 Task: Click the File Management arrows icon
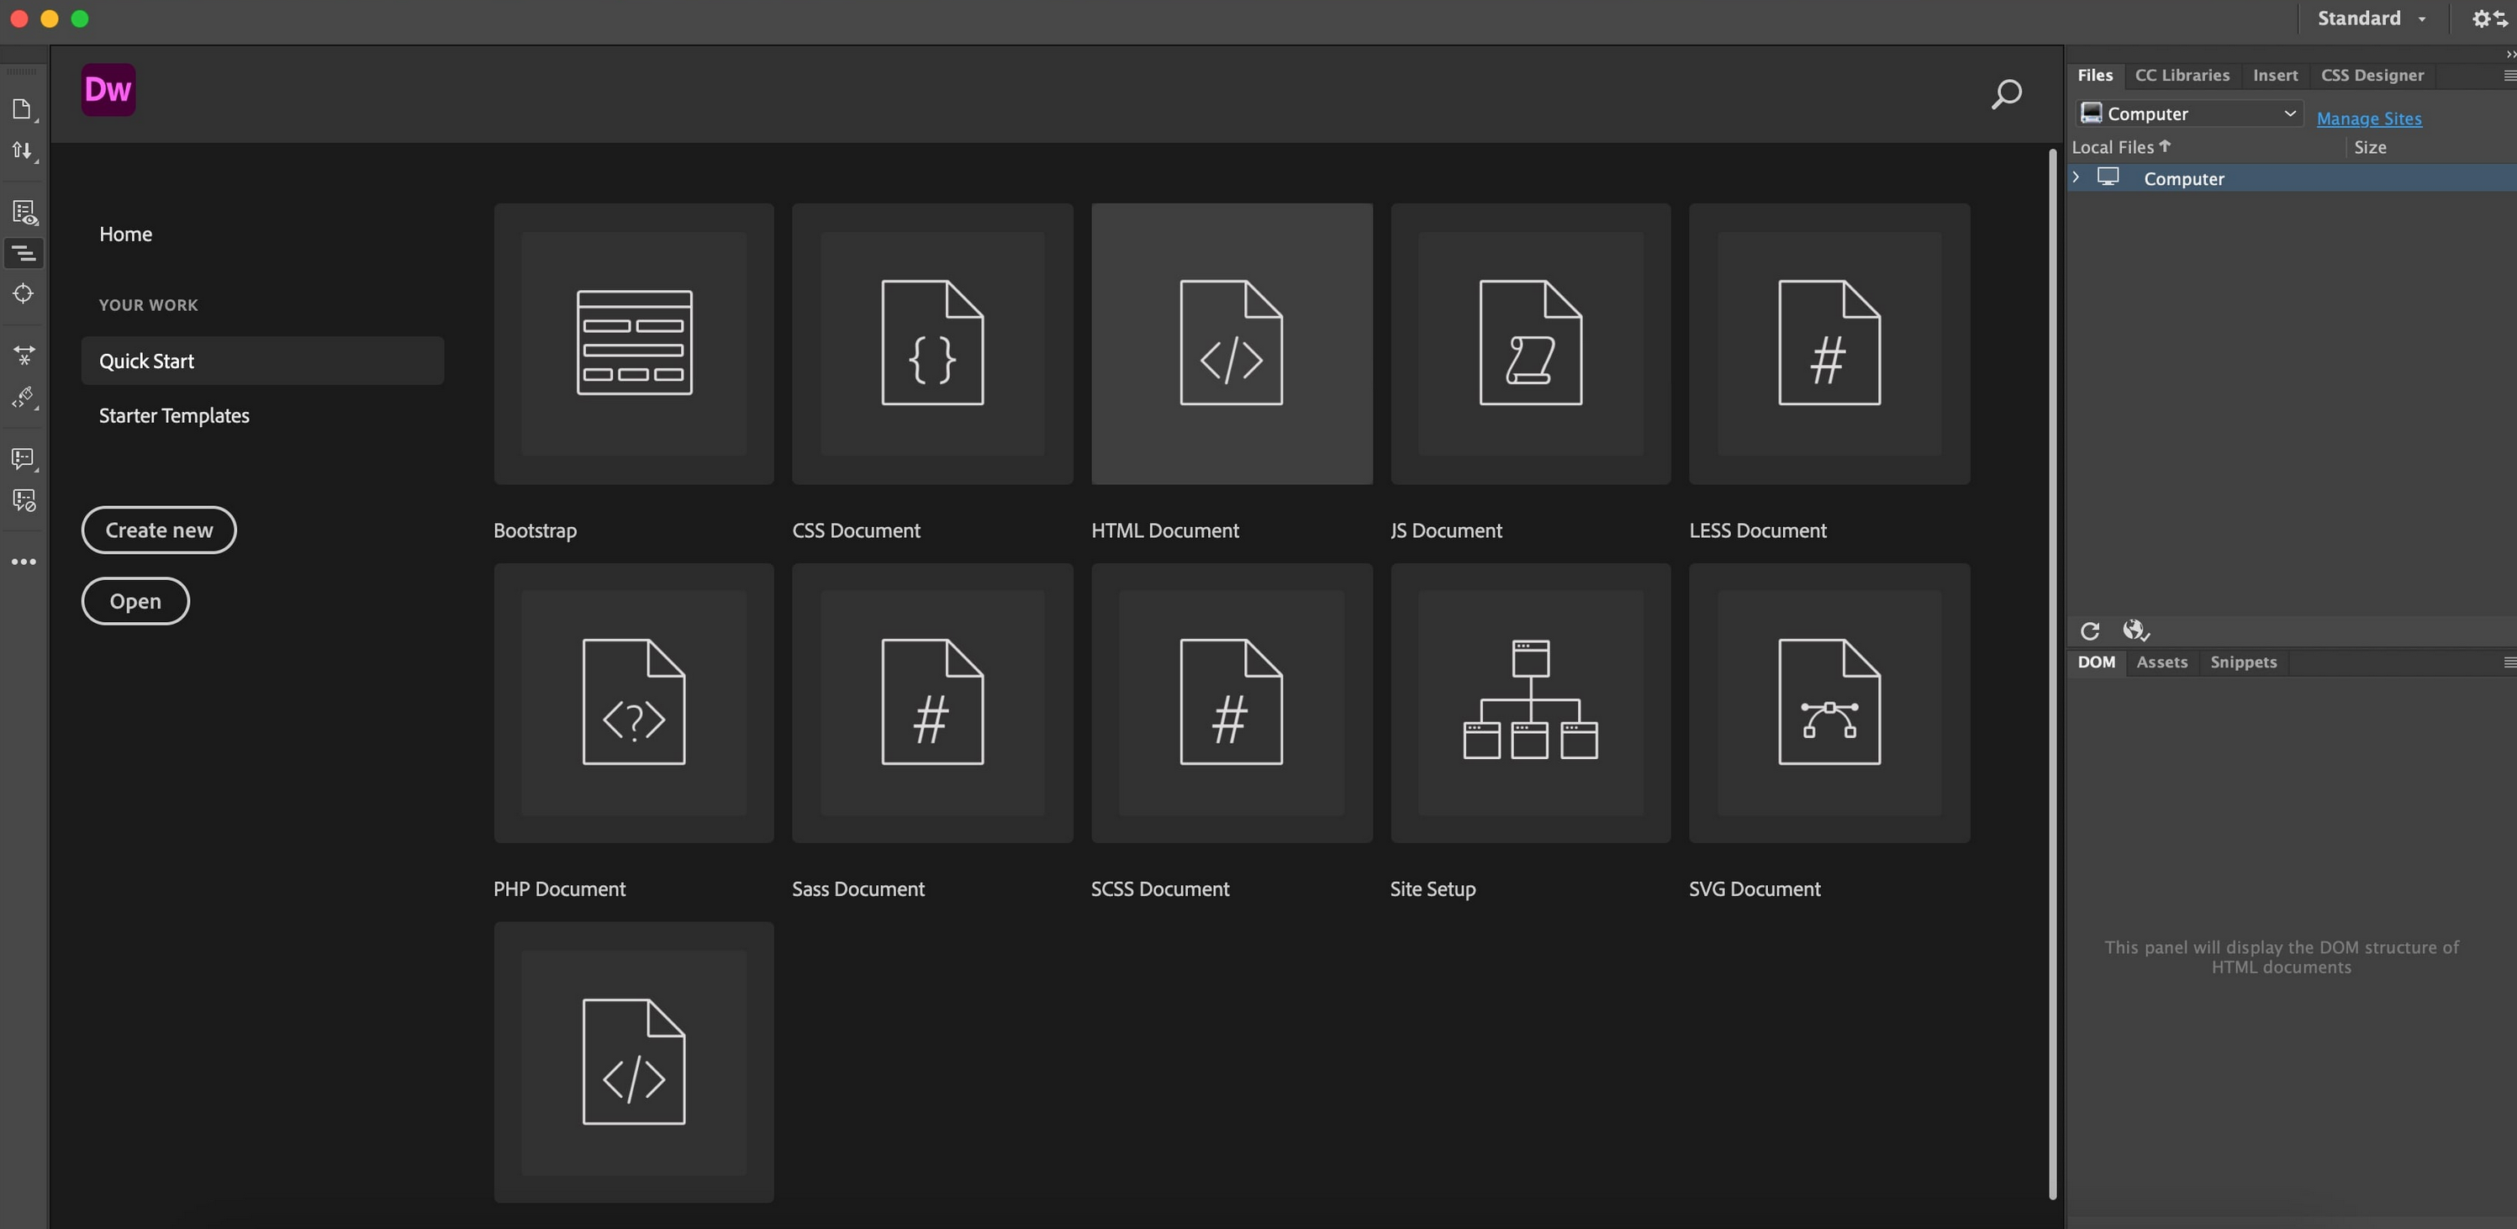[x=23, y=151]
